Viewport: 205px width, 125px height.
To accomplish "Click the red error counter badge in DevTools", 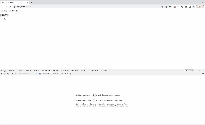I will pos(187,71).
